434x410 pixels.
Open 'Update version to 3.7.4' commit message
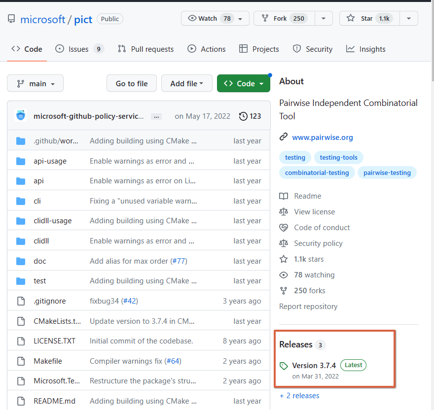click(142, 321)
